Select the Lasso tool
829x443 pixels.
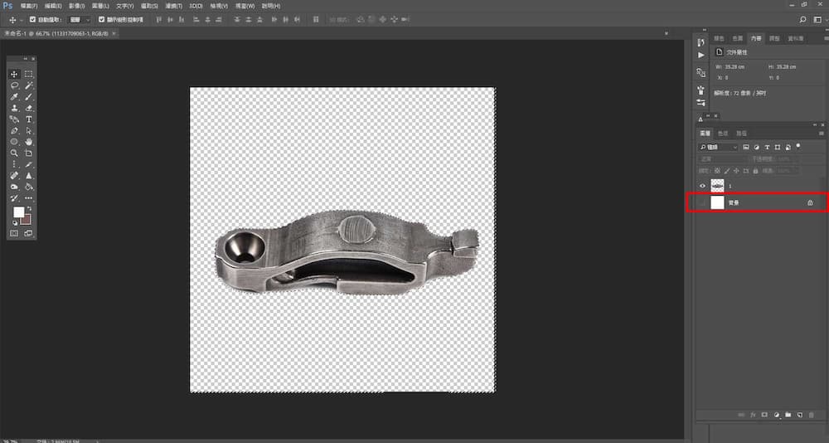(x=14, y=85)
